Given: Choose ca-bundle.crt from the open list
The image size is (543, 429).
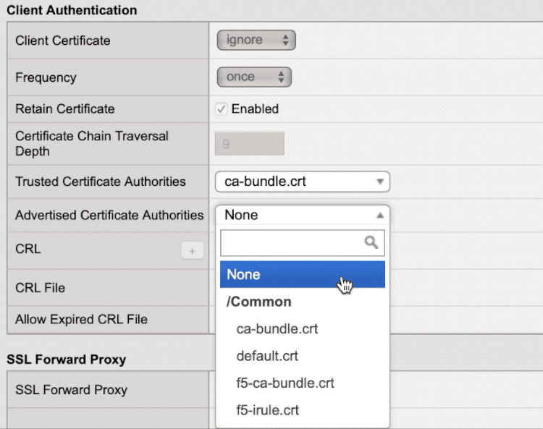Looking at the screenshot, I should [277, 328].
